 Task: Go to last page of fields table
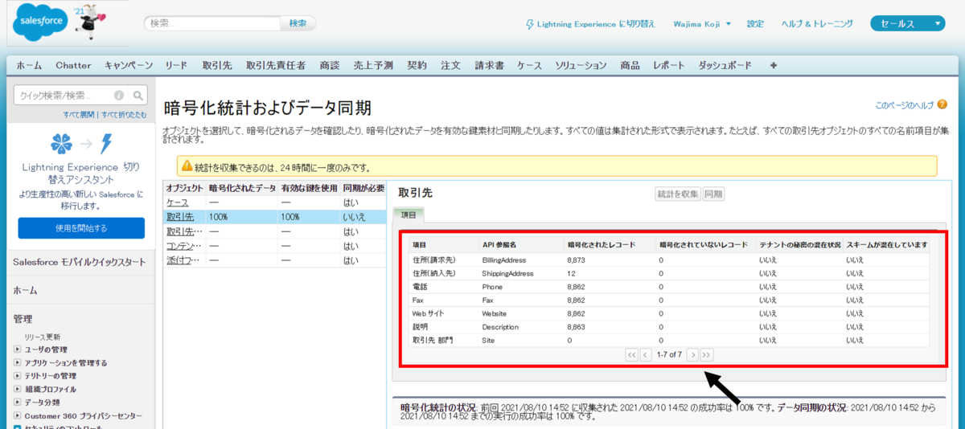click(706, 354)
